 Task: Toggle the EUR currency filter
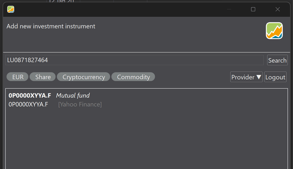pyautogui.click(x=18, y=77)
